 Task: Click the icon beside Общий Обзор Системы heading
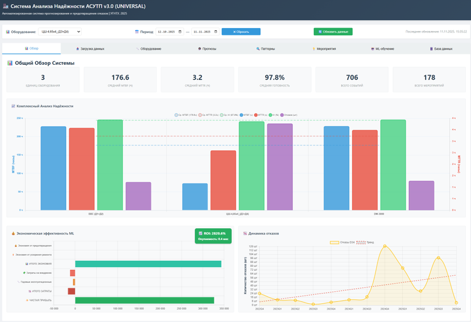coord(10,63)
